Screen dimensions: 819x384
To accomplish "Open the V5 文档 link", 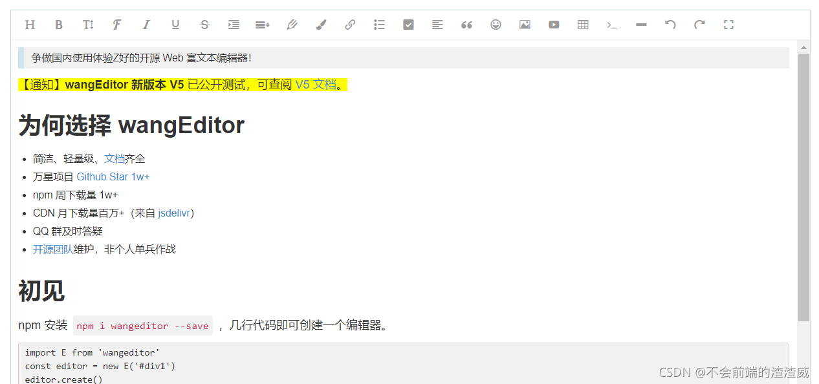I will 316,85.
